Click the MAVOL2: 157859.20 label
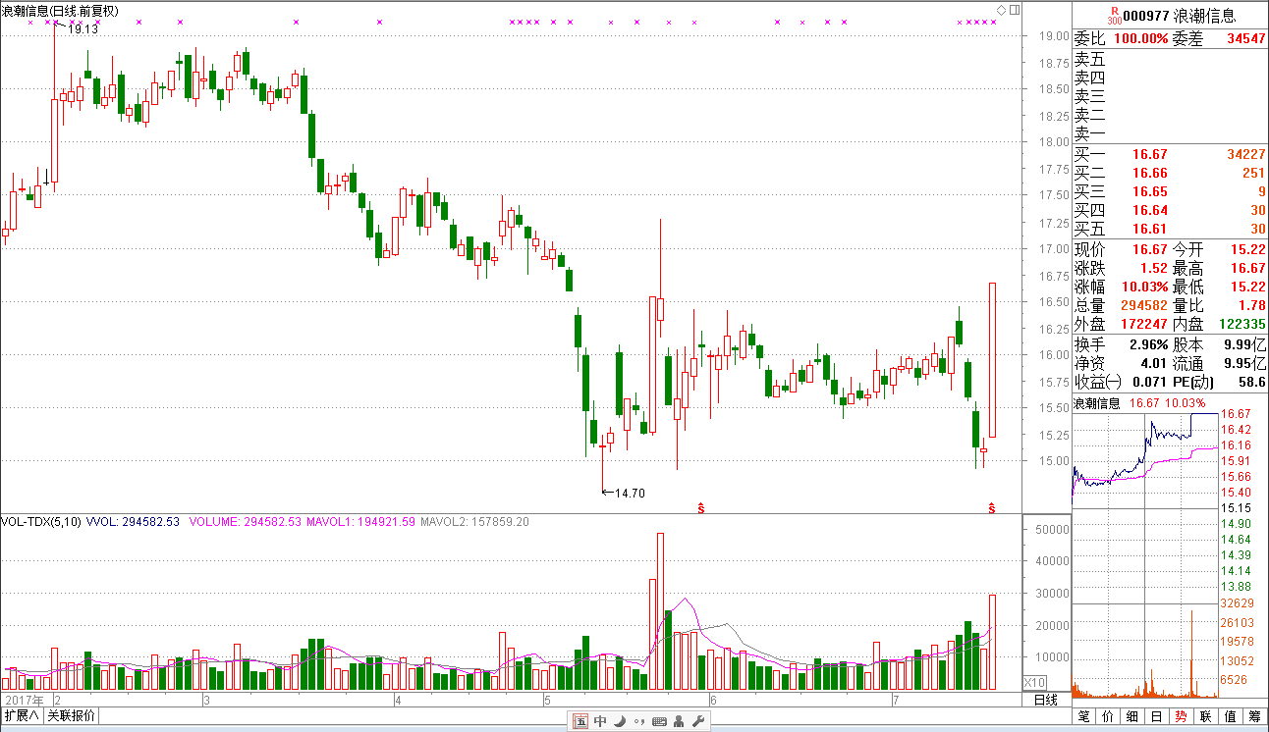The width and height of the screenshot is (1269, 732). tap(474, 522)
